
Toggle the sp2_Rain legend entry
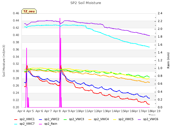48,124
